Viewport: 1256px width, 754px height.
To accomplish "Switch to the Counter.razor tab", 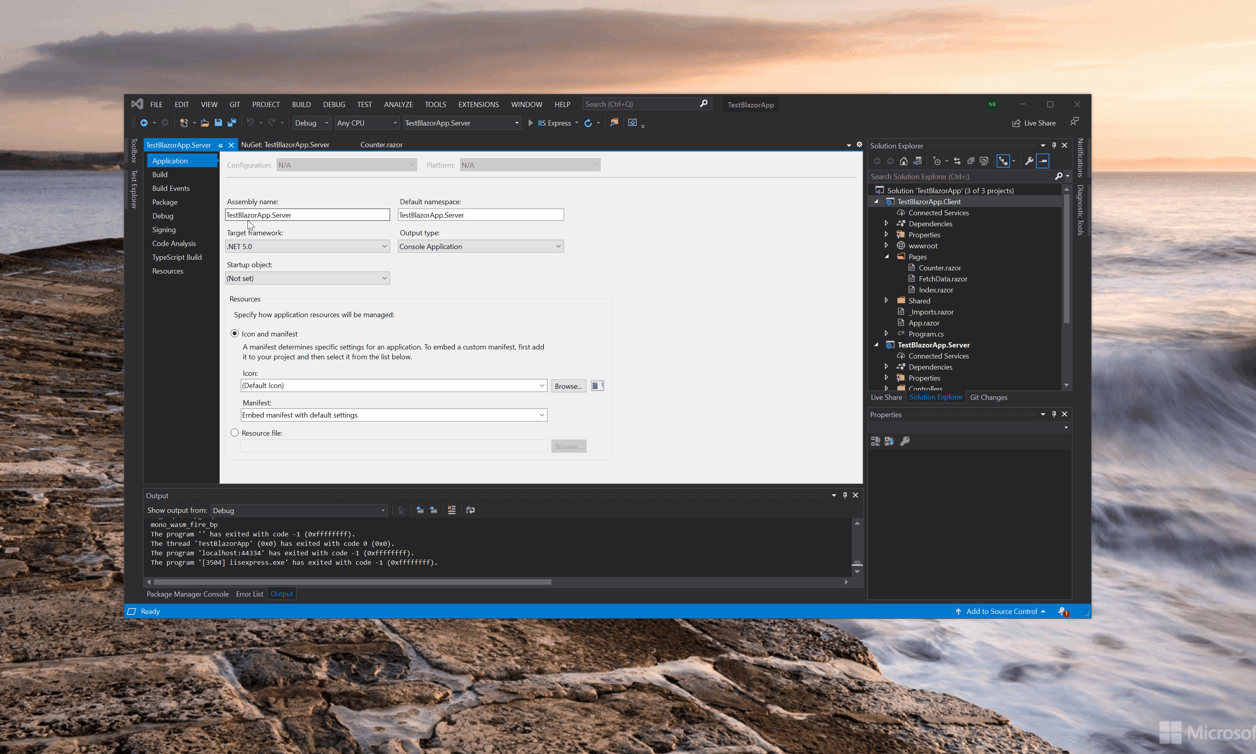I will (381, 145).
